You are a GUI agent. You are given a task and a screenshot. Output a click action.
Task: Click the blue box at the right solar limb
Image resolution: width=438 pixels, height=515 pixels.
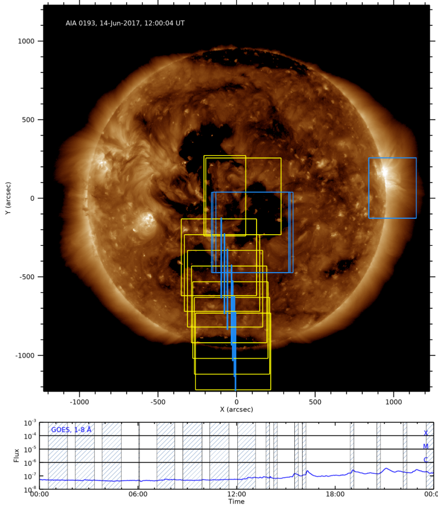click(393, 188)
